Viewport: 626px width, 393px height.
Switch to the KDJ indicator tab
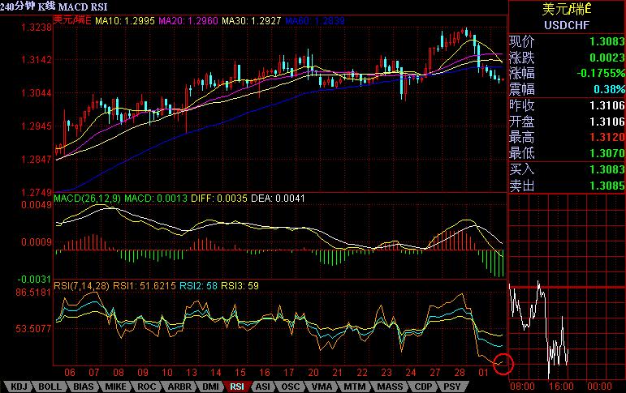click(19, 387)
